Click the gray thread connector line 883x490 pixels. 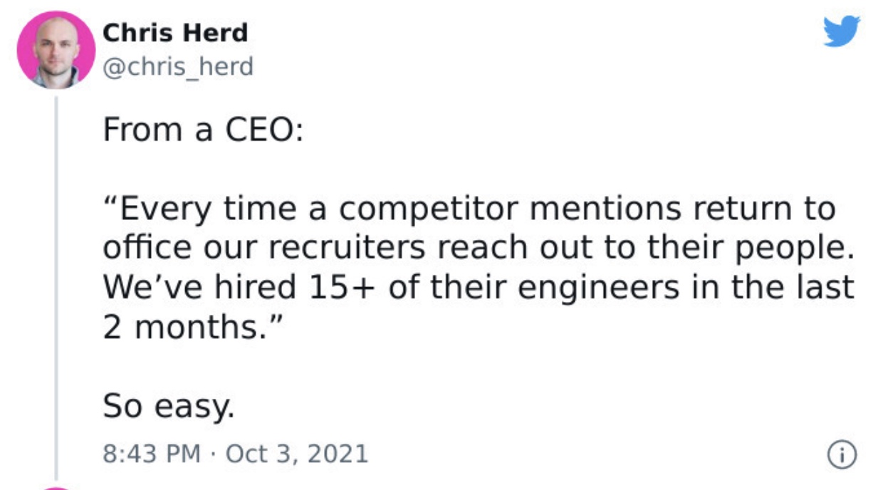click(56, 285)
